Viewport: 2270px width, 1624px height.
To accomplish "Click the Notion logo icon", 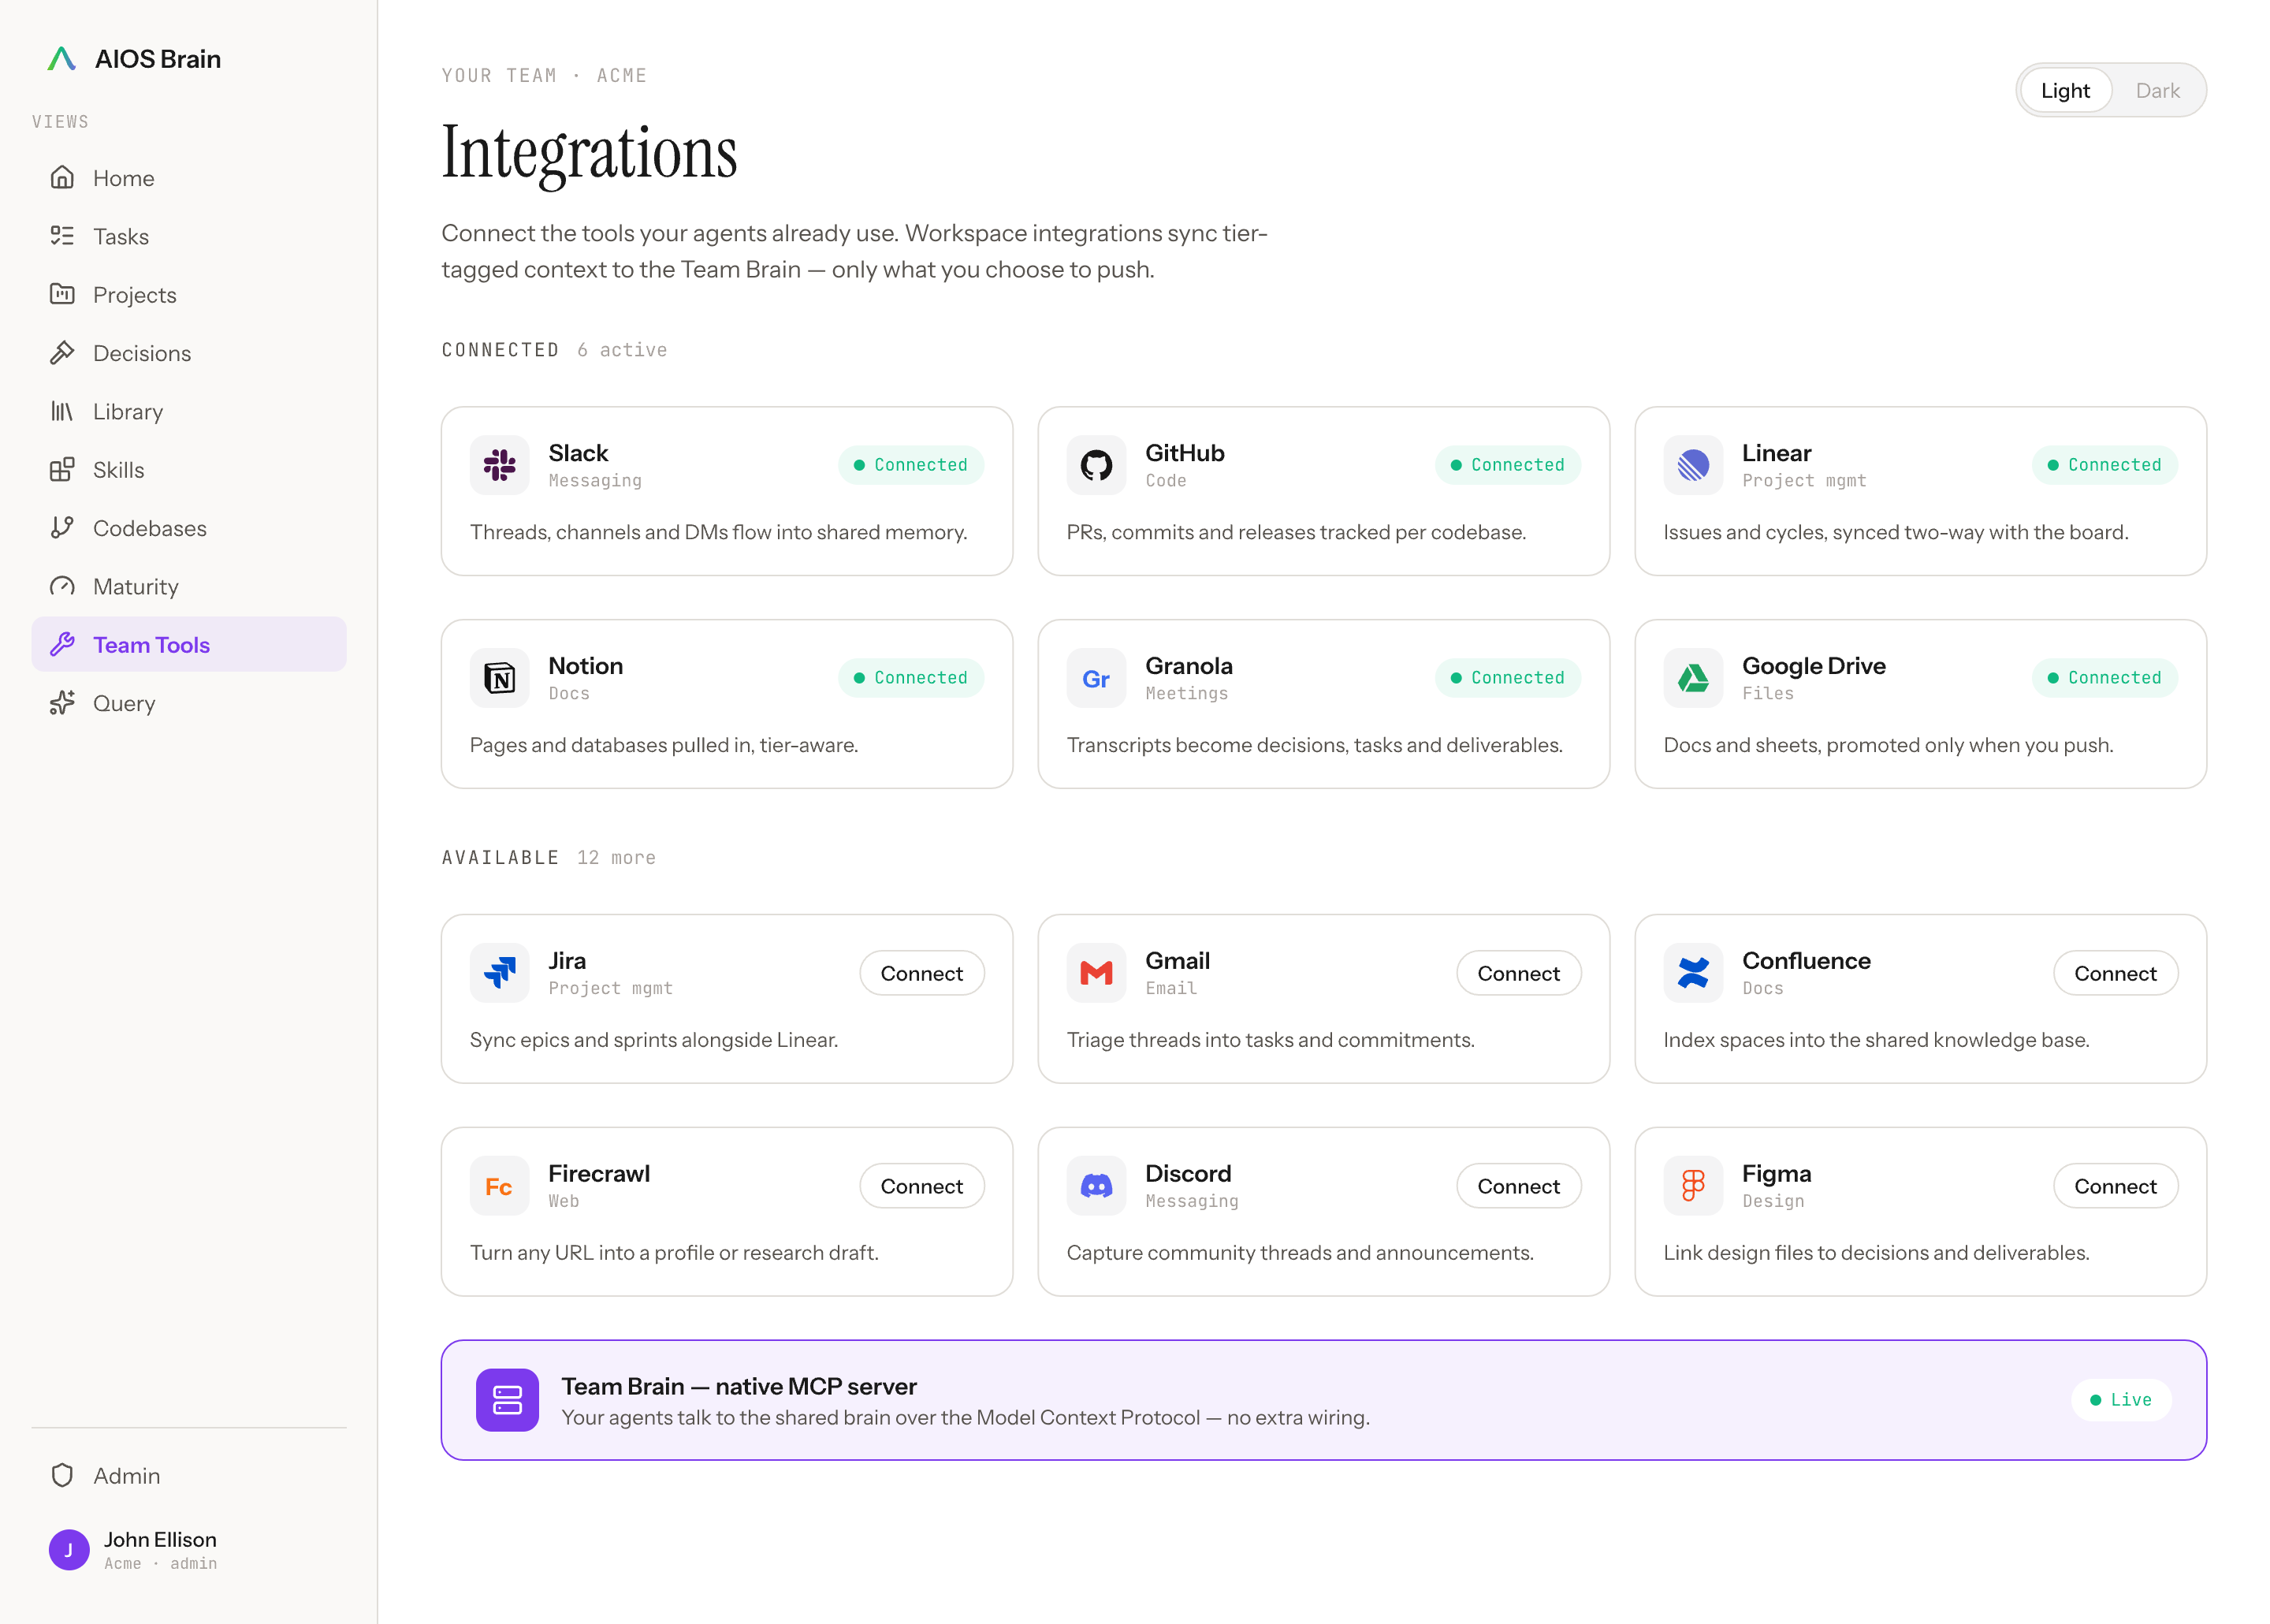I will tap(499, 678).
